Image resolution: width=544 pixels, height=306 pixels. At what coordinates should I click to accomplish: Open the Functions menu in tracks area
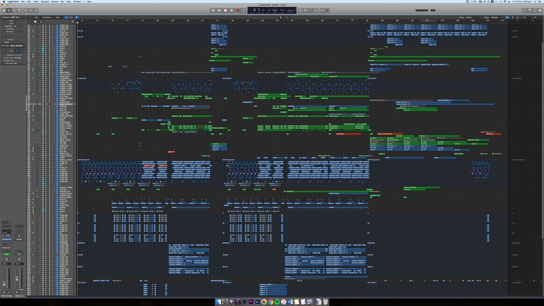[47, 17]
